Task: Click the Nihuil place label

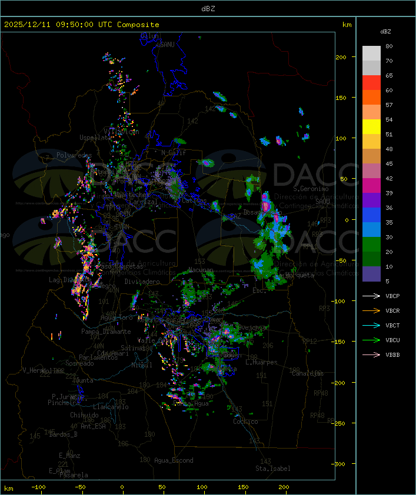Action: [142, 365]
